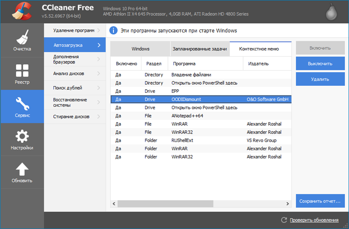Click the pear icon in header

[x=332, y=12]
